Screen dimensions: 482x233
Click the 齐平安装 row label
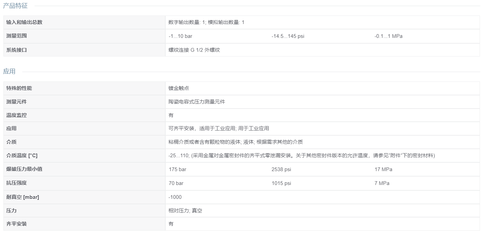click(x=17, y=224)
